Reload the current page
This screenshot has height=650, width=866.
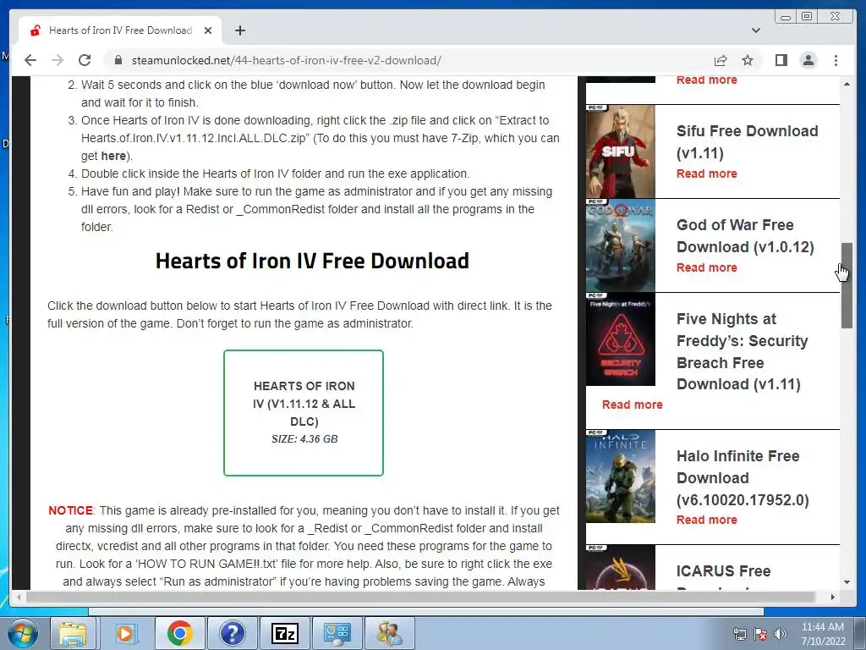click(85, 60)
